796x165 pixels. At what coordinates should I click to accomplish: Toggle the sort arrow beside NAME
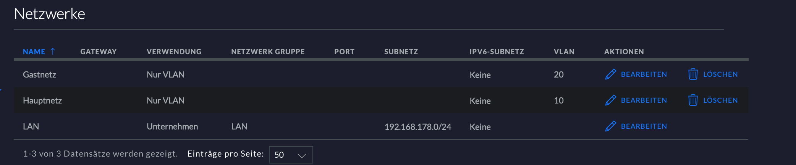53,51
